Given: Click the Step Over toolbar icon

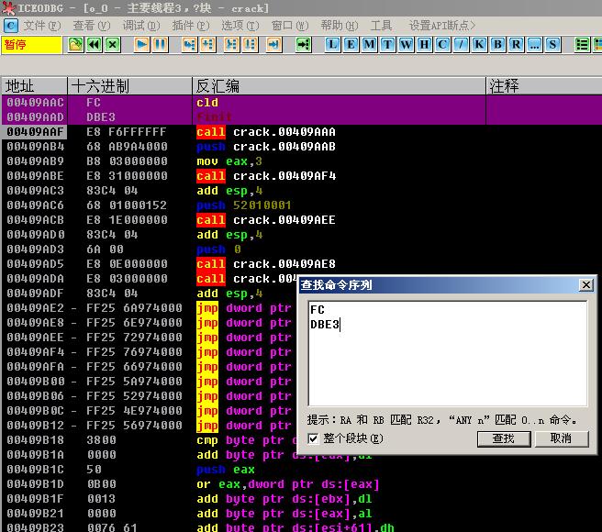Looking at the screenshot, I should click(x=207, y=45).
